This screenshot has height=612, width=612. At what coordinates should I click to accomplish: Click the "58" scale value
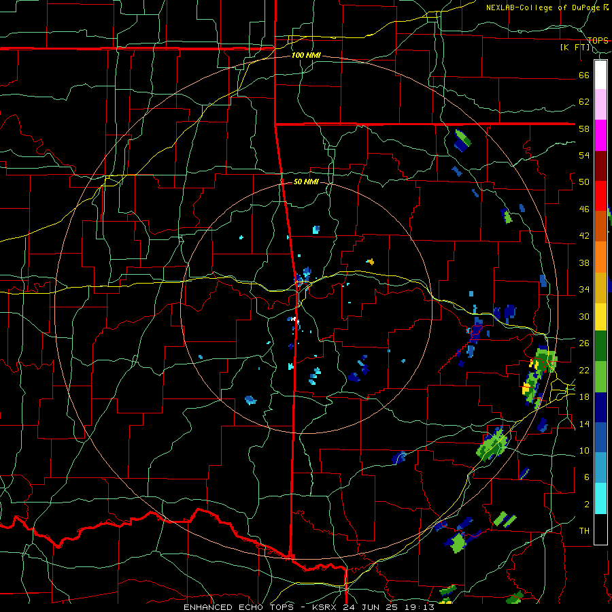coord(584,129)
